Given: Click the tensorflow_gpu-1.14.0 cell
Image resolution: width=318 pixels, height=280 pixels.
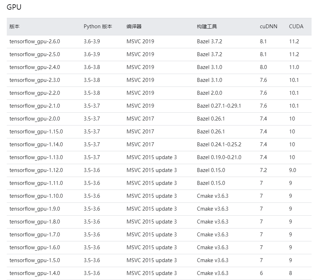Looking at the screenshot, I should click(x=36, y=144).
